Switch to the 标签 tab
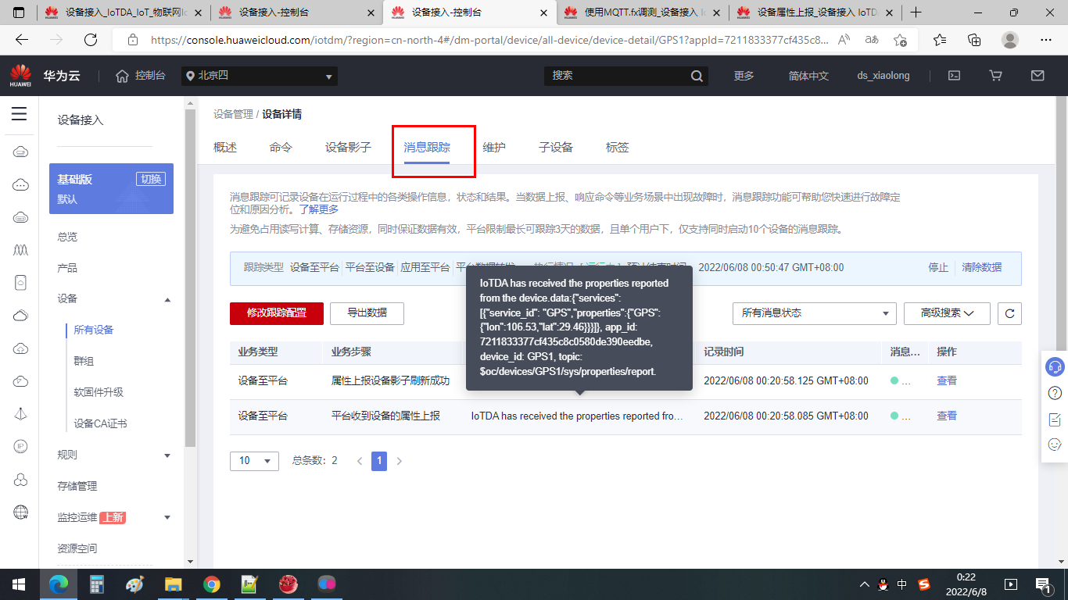This screenshot has height=600, width=1068. 617,147
